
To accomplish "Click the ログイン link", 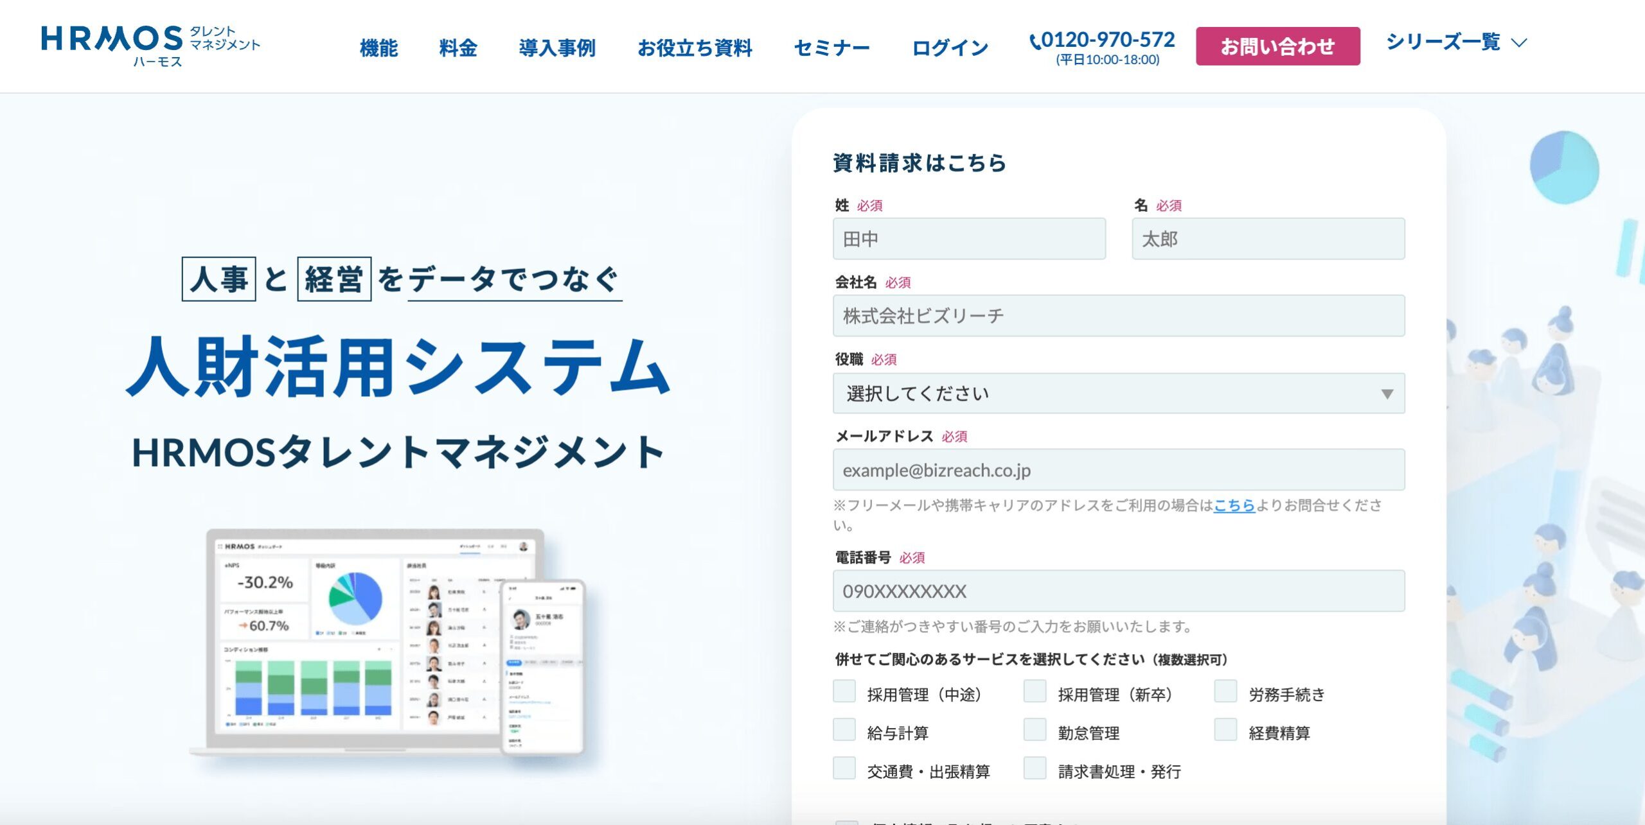I will pyautogui.click(x=950, y=48).
